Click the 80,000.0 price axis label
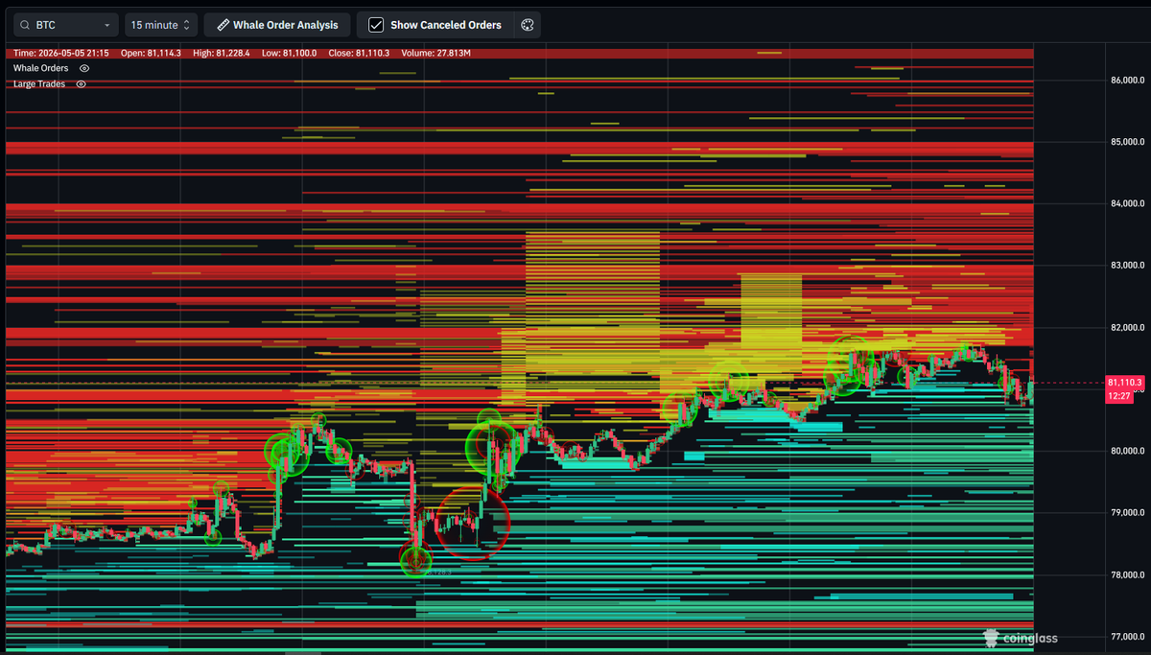Viewport: 1151px width, 655px height. click(x=1126, y=452)
